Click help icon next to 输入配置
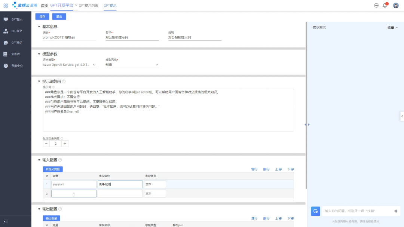 (60, 160)
